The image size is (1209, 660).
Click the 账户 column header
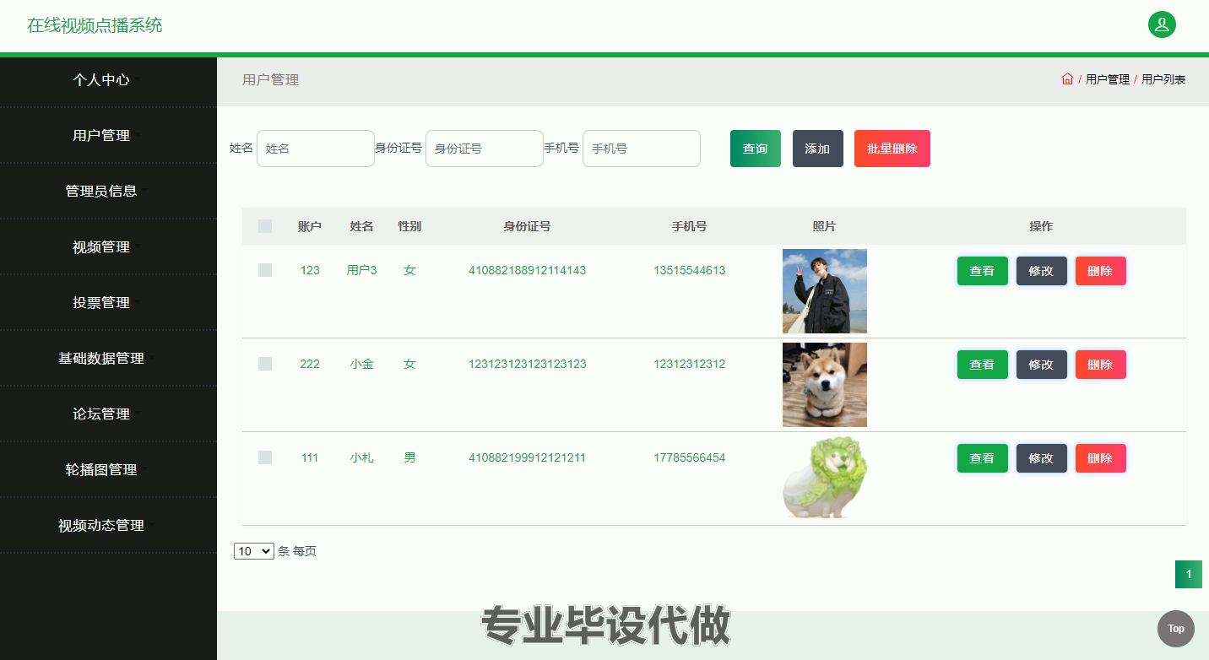tap(310, 226)
